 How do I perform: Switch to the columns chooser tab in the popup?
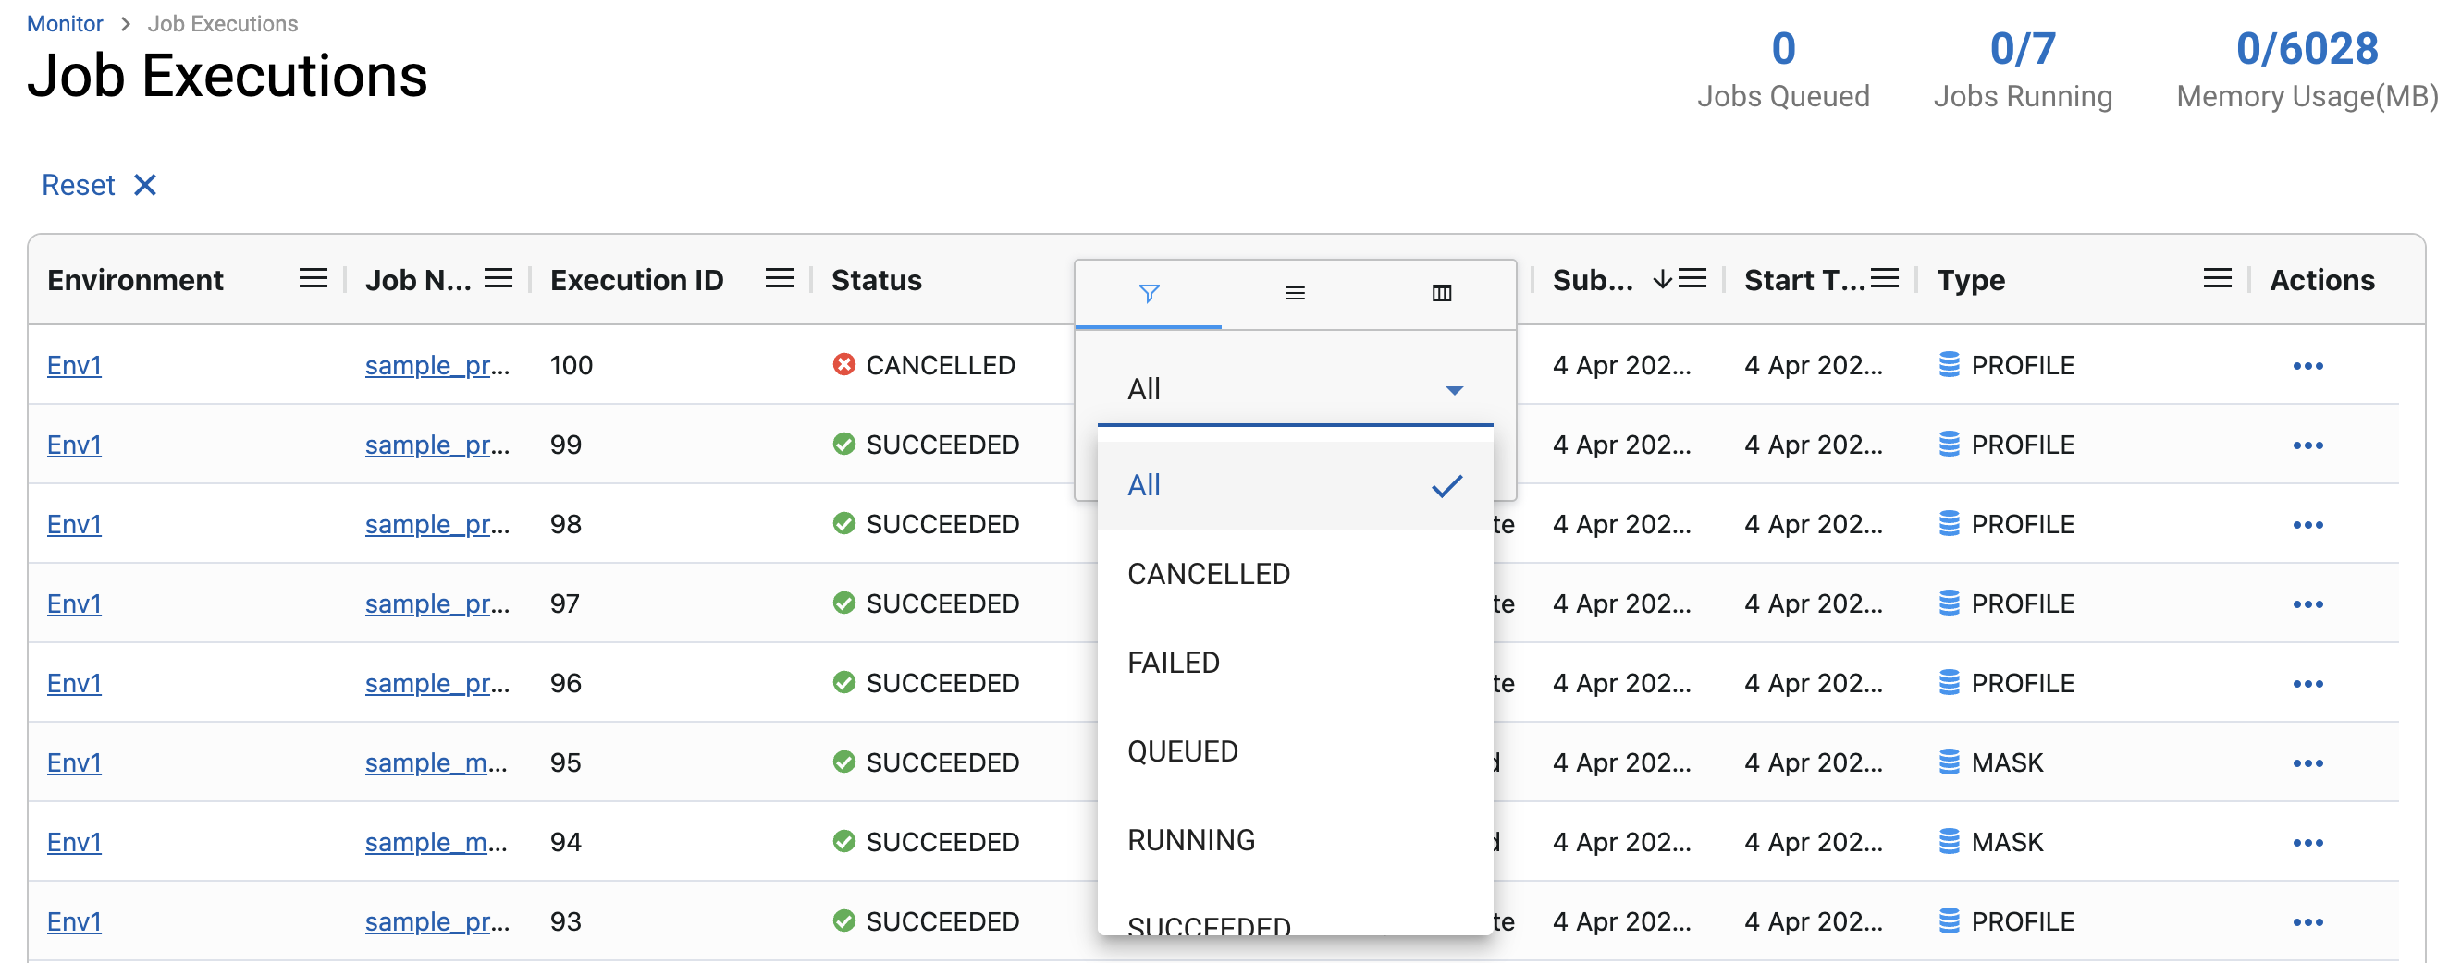pos(1441,294)
